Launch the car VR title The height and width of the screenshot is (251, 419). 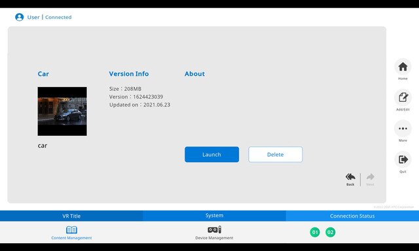click(211, 154)
